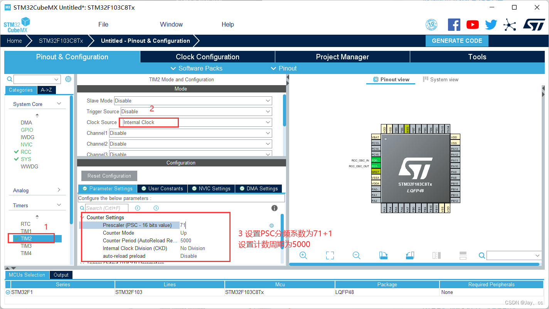Image resolution: width=549 pixels, height=309 pixels.
Task: Click the 10 years anniversary badge
Action: point(431,25)
